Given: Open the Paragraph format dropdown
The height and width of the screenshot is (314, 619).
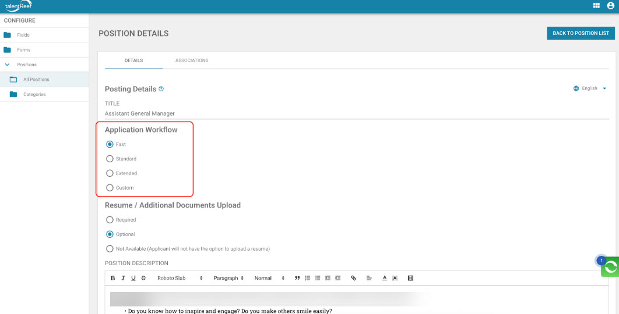Looking at the screenshot, I should (228, 278).
